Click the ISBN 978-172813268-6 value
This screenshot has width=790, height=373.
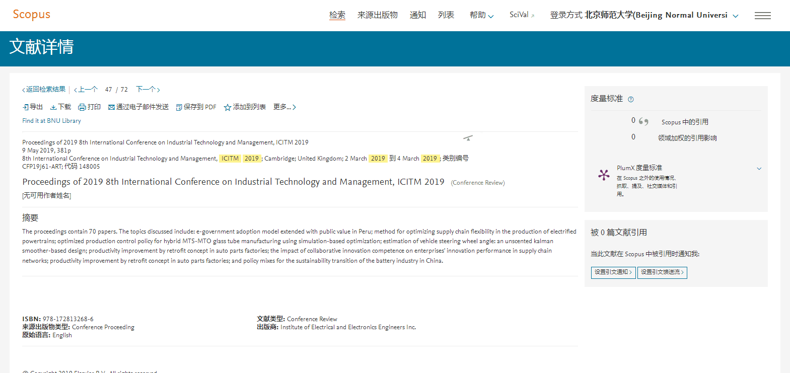68,319
